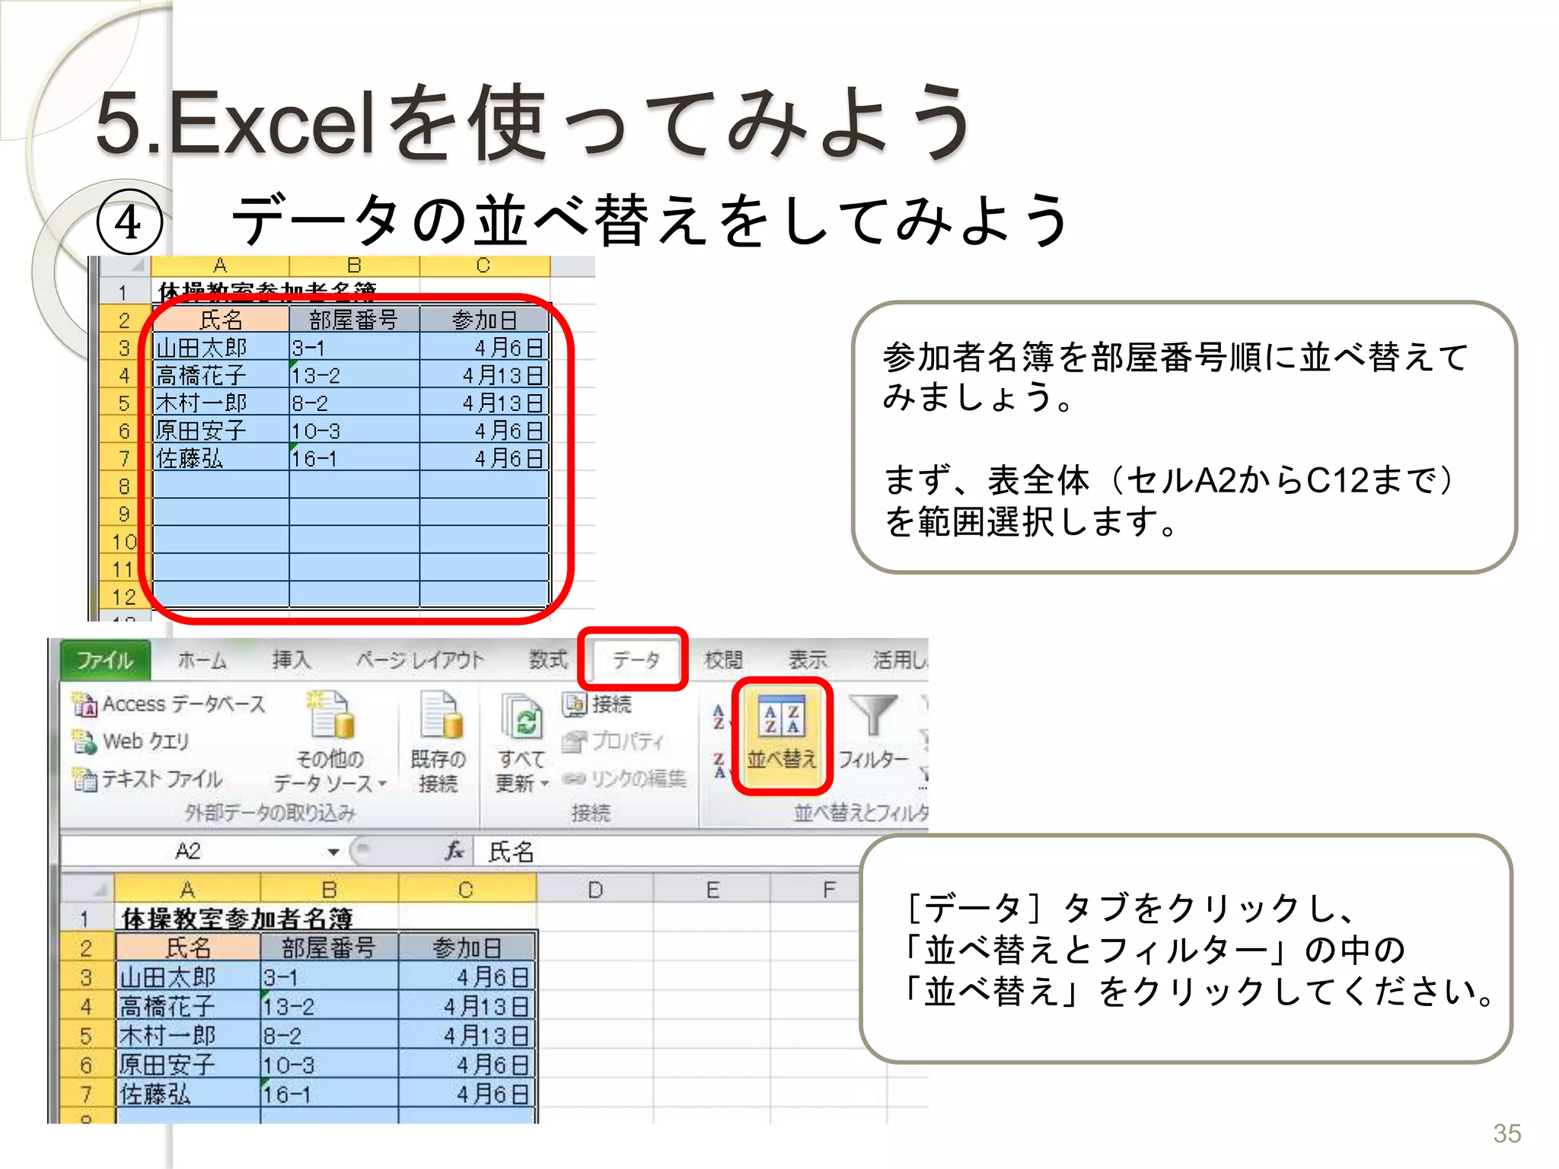Click 原田安子 cell in upper sheet
This screenshot has height=1169, width=1559.
[x=221, y=431]
